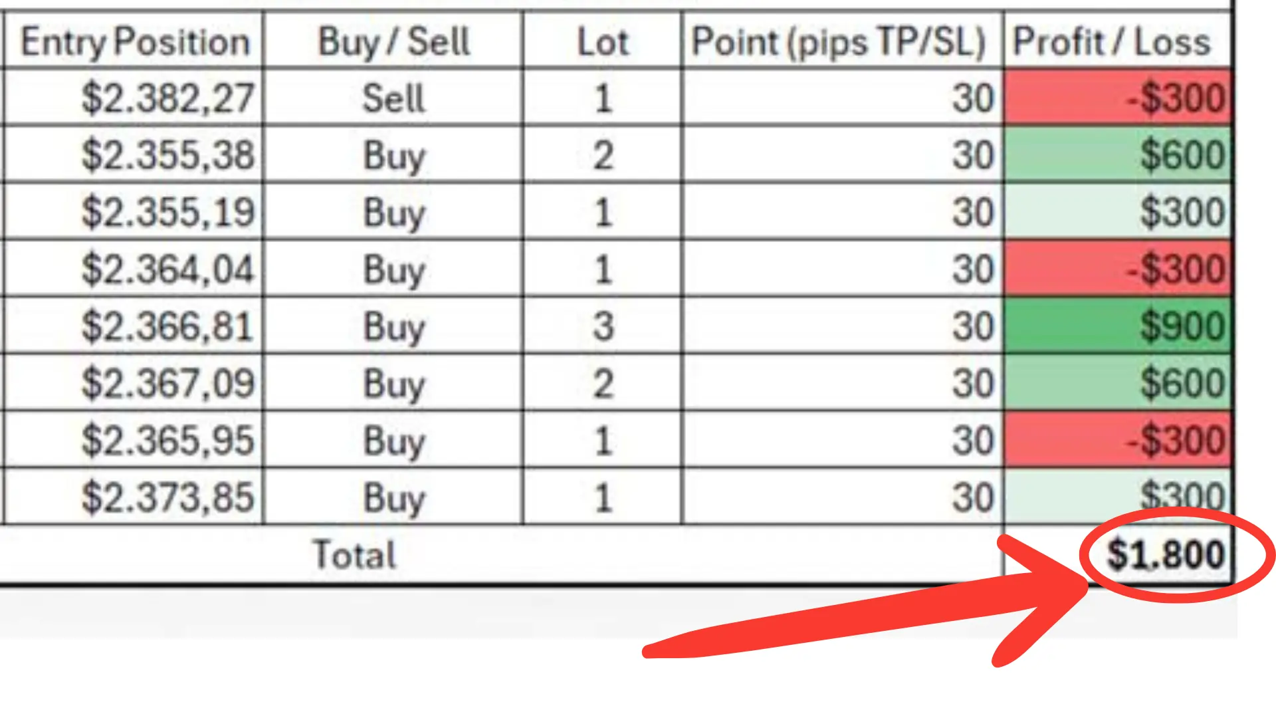Screen dimensions: 1276x718
Task: Select the $2.355,19 entry position cell
Action: click(x=133, y=211)
